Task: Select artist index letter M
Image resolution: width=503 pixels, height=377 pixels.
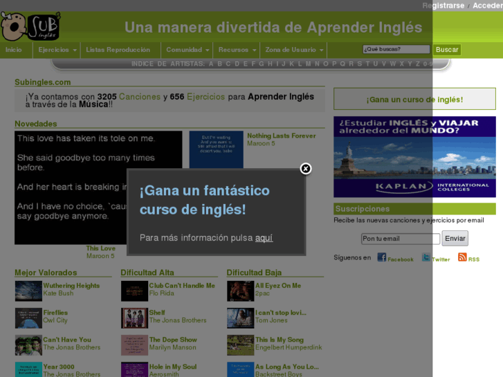Action: [308, 64]
